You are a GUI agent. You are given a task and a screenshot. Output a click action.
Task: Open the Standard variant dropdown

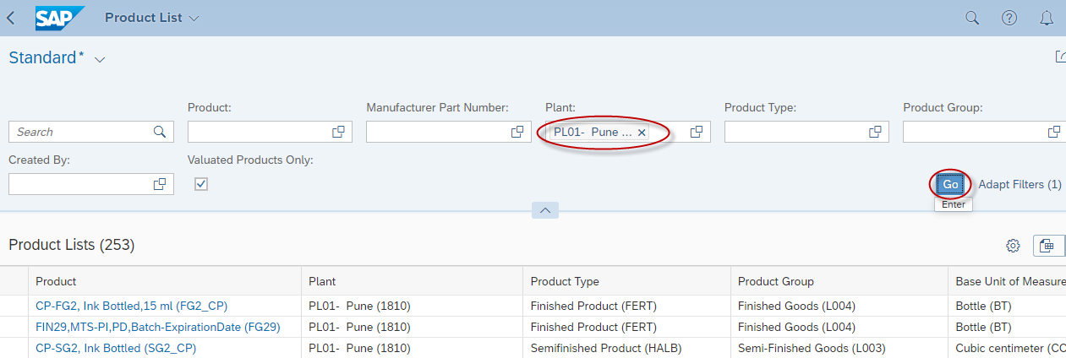[100, 59]
